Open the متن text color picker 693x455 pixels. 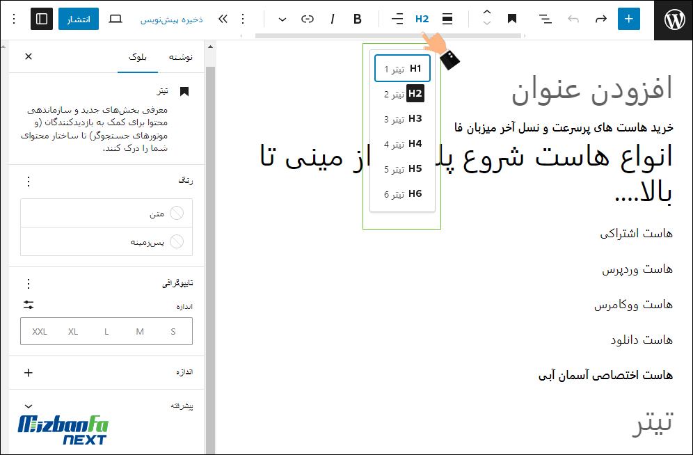tap(106, 214)
